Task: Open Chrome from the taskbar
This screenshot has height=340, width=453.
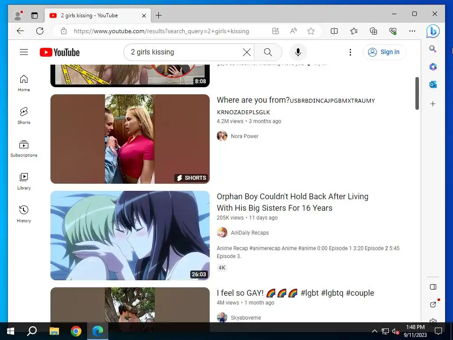Action: (x=76, y=331)
